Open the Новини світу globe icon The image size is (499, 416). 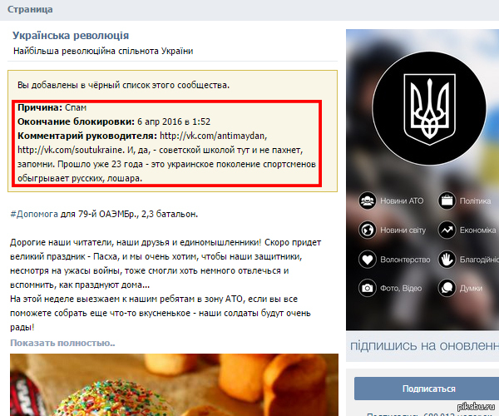point(368,230)
